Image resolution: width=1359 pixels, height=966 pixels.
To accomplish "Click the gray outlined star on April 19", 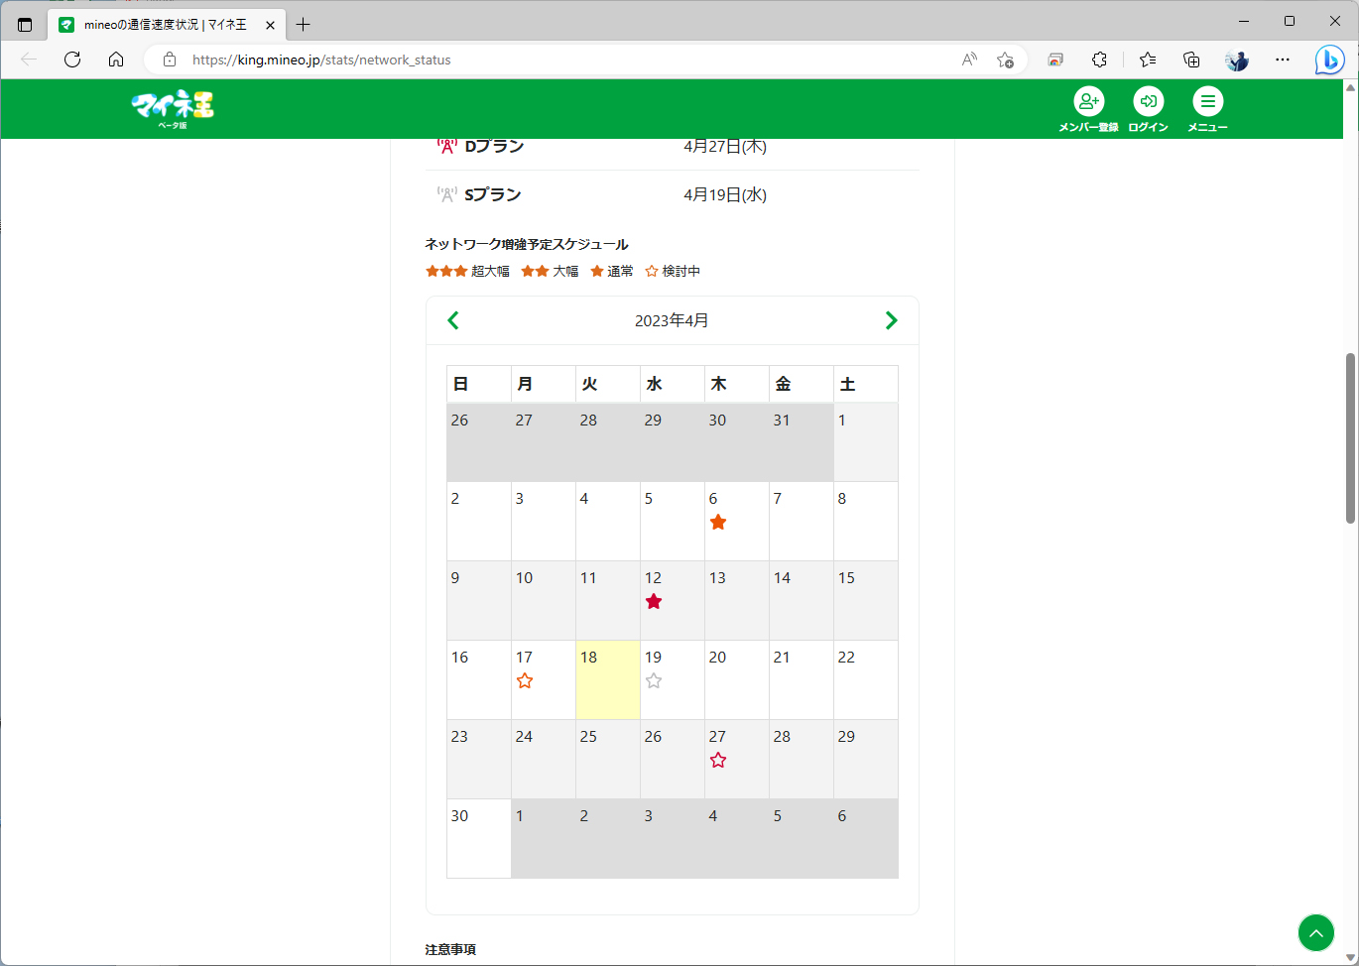I will [x=654, y=681].
